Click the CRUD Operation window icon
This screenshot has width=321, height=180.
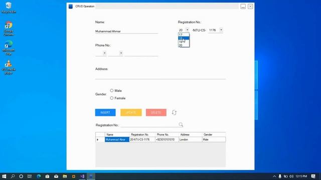click(x=71, y=6)
